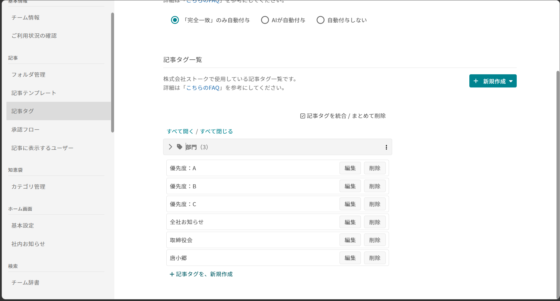Delete the 優先度：C tag
The height and width of the screenshot is (301, 560).
coord(375,204)
